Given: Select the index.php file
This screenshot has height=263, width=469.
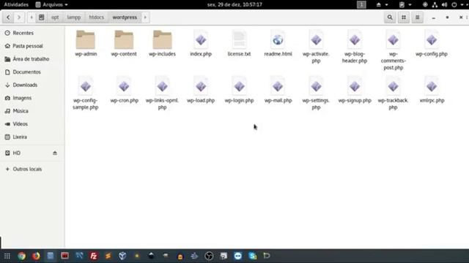Looking at the screenshot, I should 201,43.
